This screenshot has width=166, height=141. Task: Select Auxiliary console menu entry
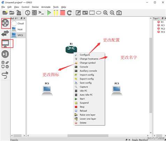click(89, 71)
